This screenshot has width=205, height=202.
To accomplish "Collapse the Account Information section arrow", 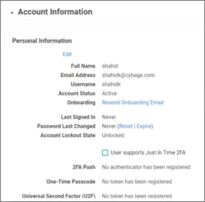I will coord(12,13).
